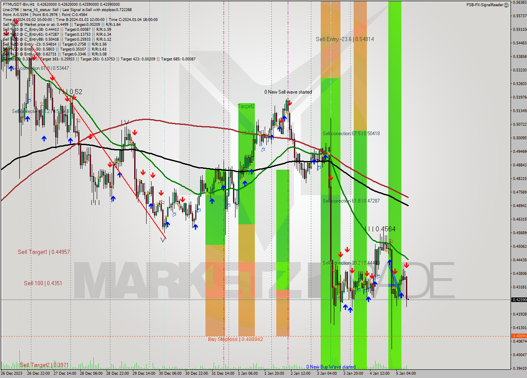Click the 'Time B:2024.01.03 12:00:00' text

tap(81, 19)
